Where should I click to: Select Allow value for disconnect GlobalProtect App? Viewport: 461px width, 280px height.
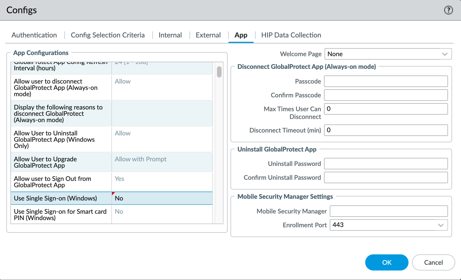coord(162,87)
